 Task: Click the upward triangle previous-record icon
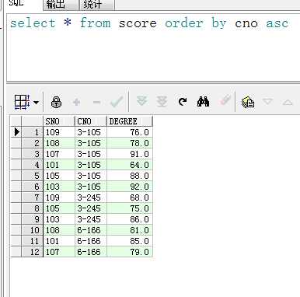click(288, 102)
